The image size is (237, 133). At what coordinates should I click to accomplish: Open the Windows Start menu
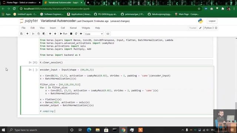[x=3, y=130]
